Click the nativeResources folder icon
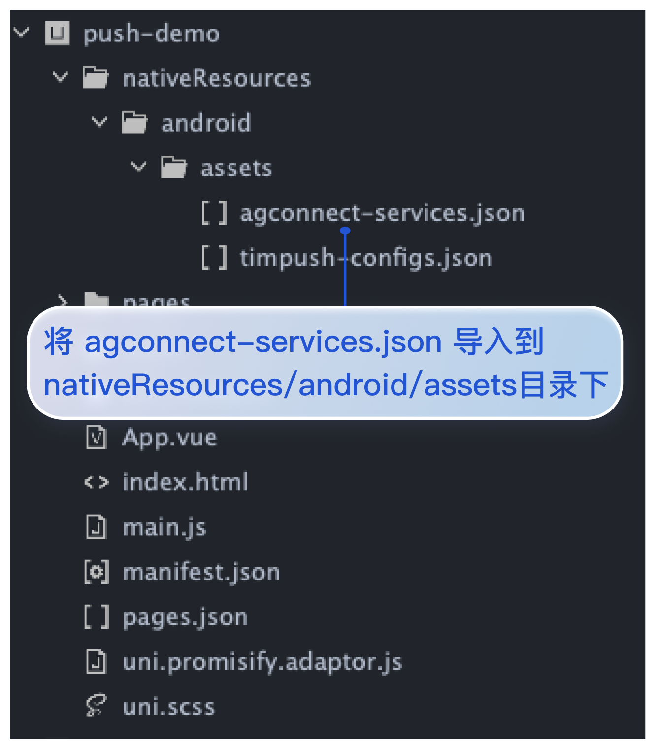The width and height of the screenshot is (655, 749). click(95, 78)
